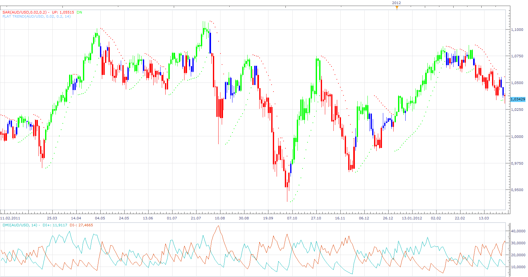Click the 30,0000 DMI axis label
This screenshot has height=277, width=528.
pos(518,243)
